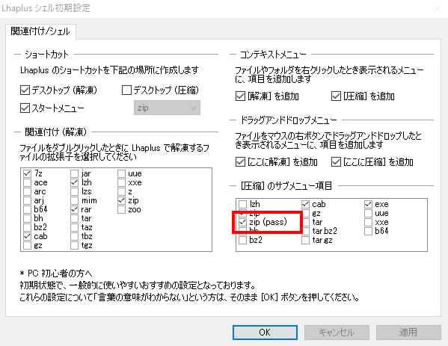Check gz in 関連付け (解凍) list

coord(28,245)
